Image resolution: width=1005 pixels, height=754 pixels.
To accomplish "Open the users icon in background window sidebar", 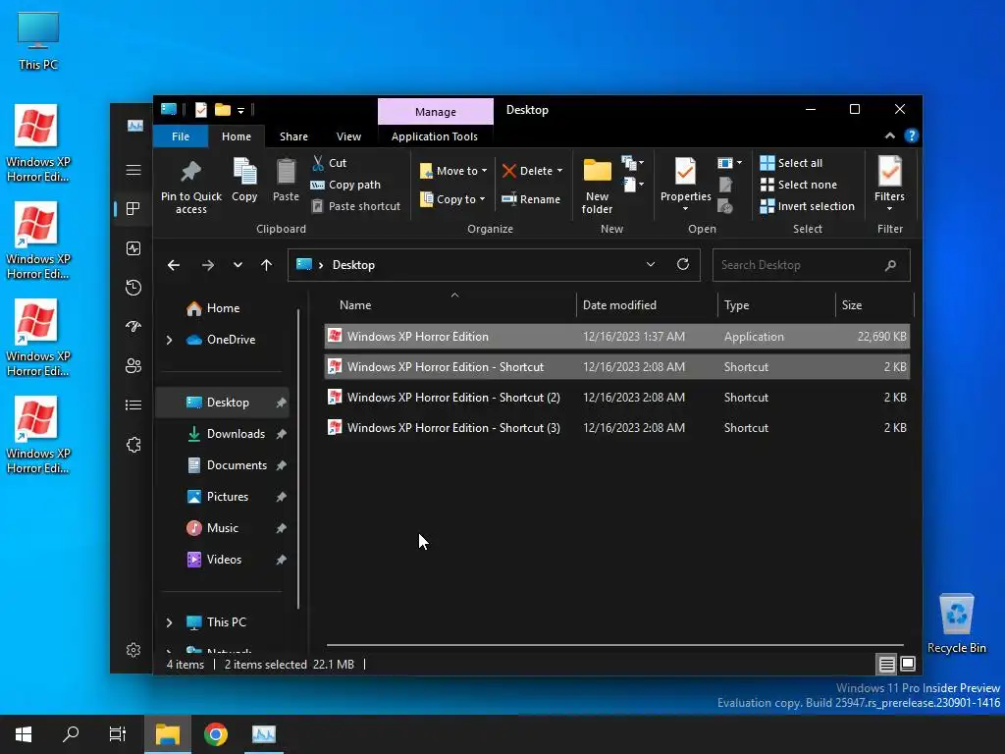I will (133, 366).
